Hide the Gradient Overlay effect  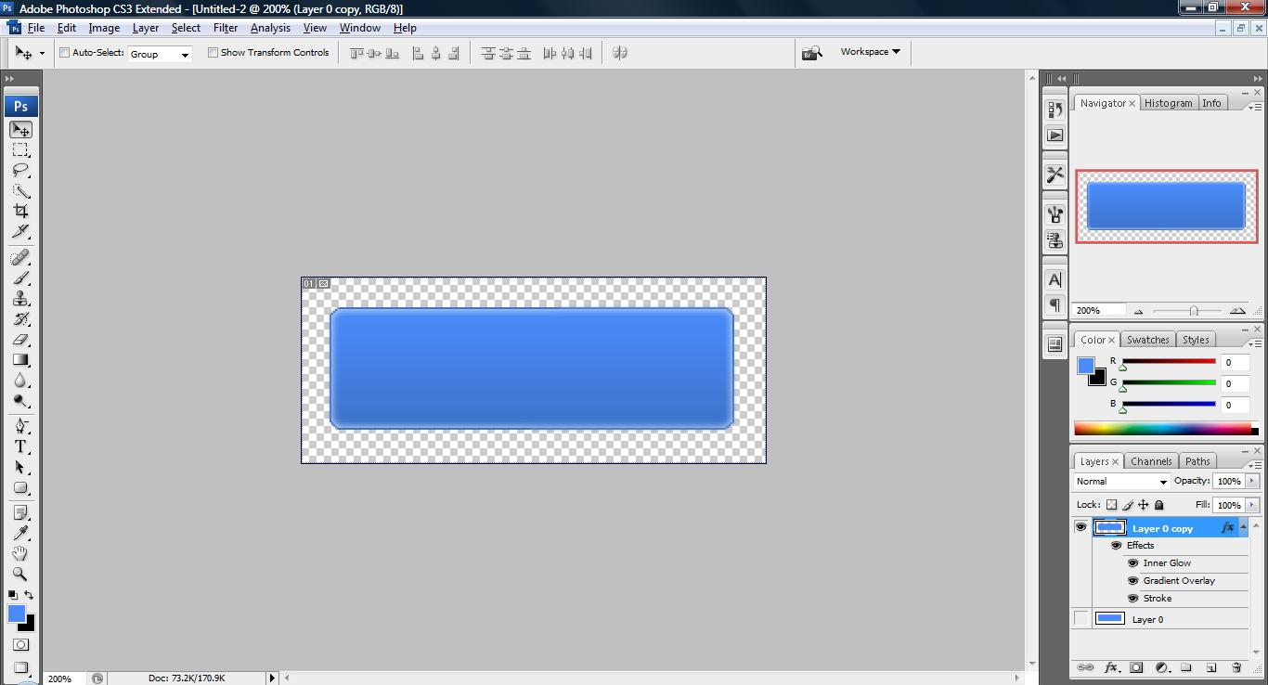[x=1132, y=581]
